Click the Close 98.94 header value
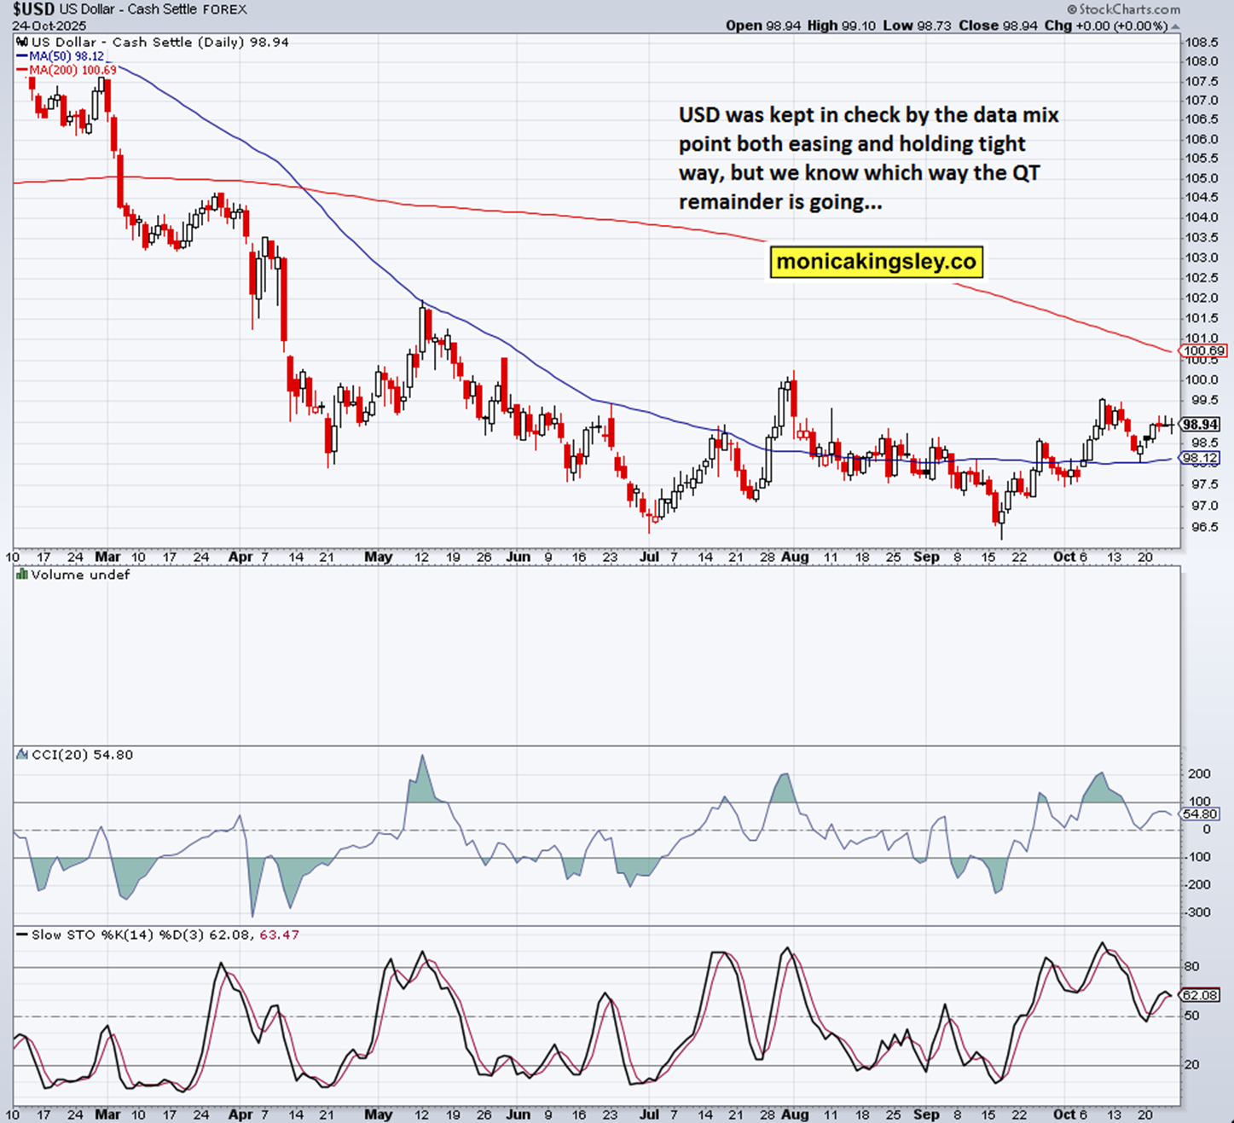Image resolution: width=1234 pixels, height=1123 pixels. click(x=998, y=26)
